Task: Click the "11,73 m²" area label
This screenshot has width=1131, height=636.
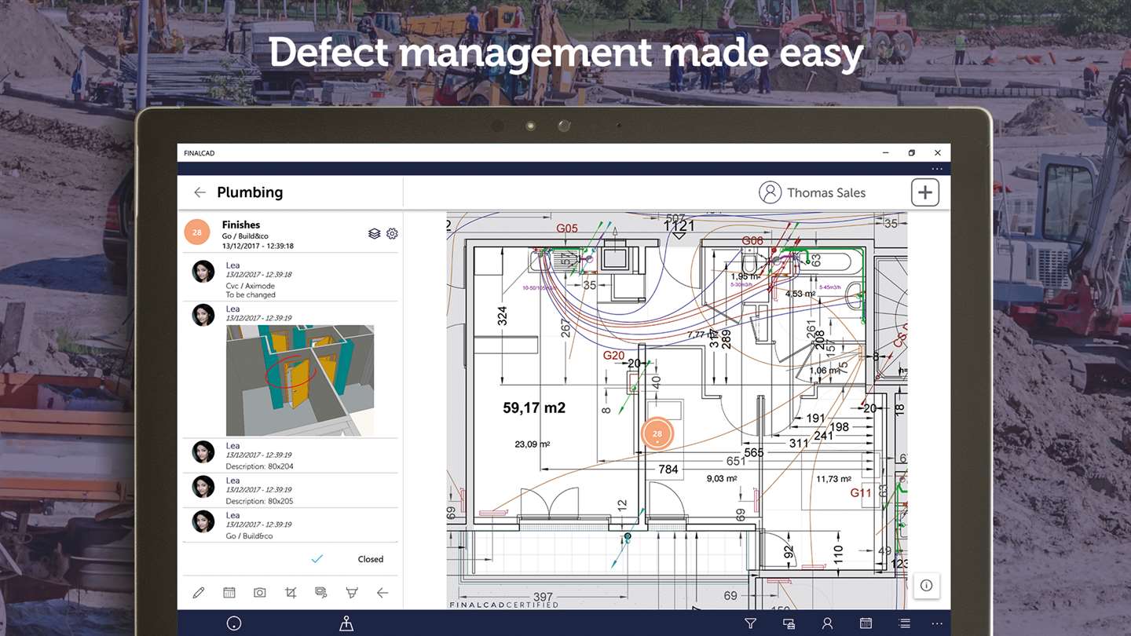Action: tap(834, 478)
